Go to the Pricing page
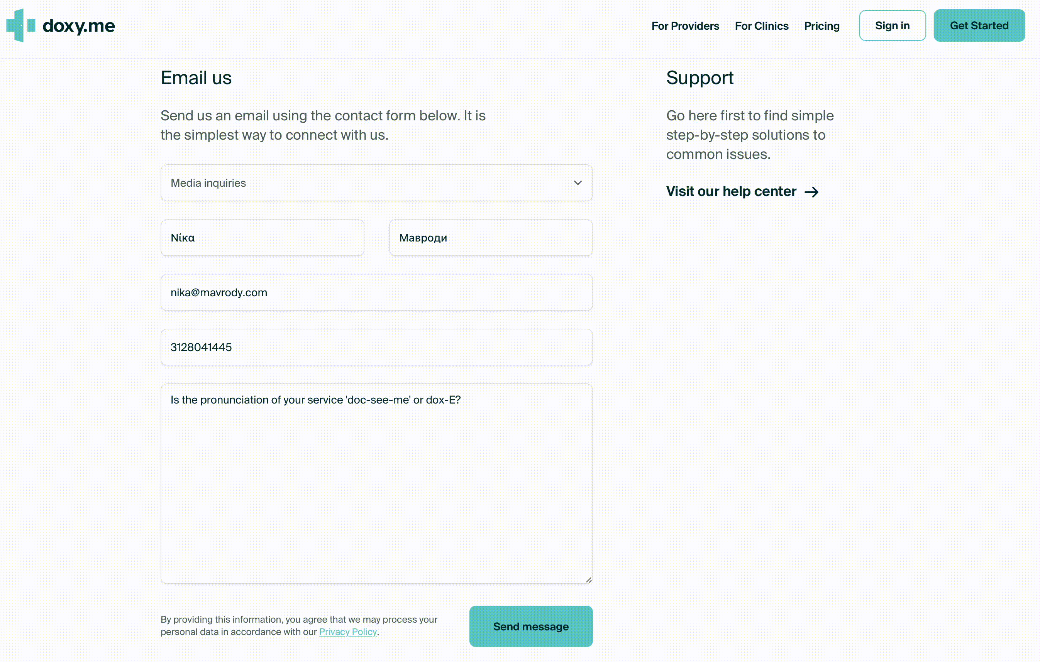 [821, 26]
